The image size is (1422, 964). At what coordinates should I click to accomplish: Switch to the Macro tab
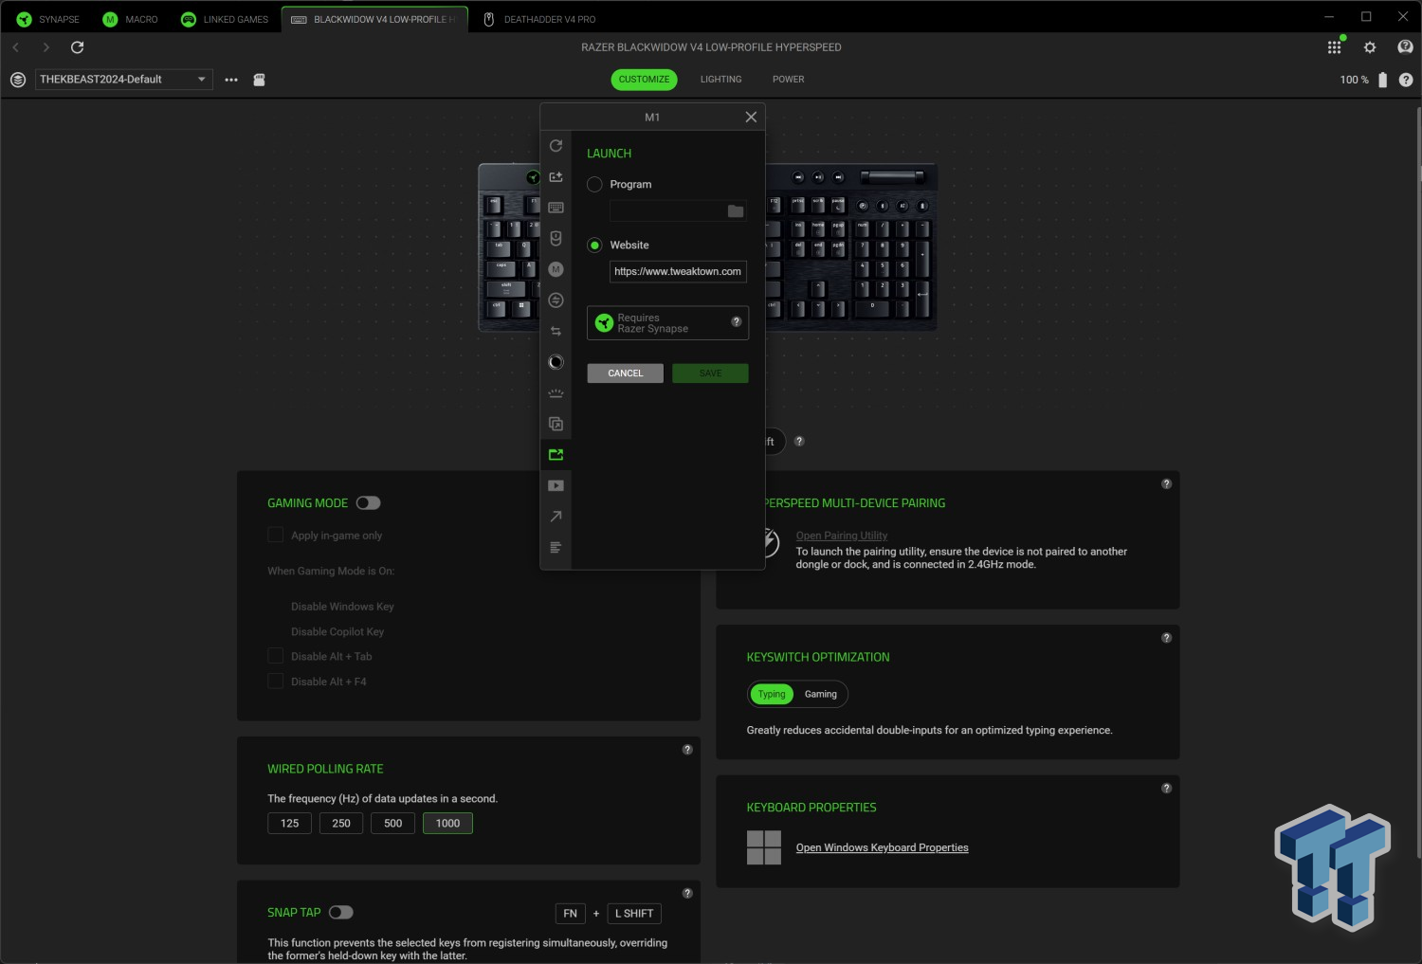click(x=131, y=19)
